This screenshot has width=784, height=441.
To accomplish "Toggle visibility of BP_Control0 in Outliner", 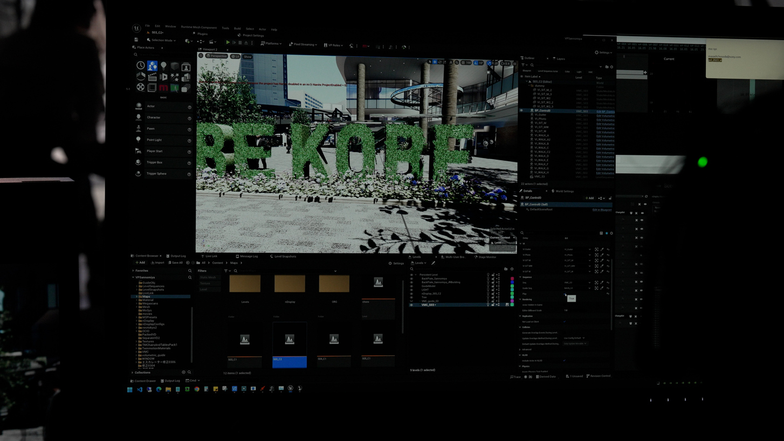I will click(521, 111).
